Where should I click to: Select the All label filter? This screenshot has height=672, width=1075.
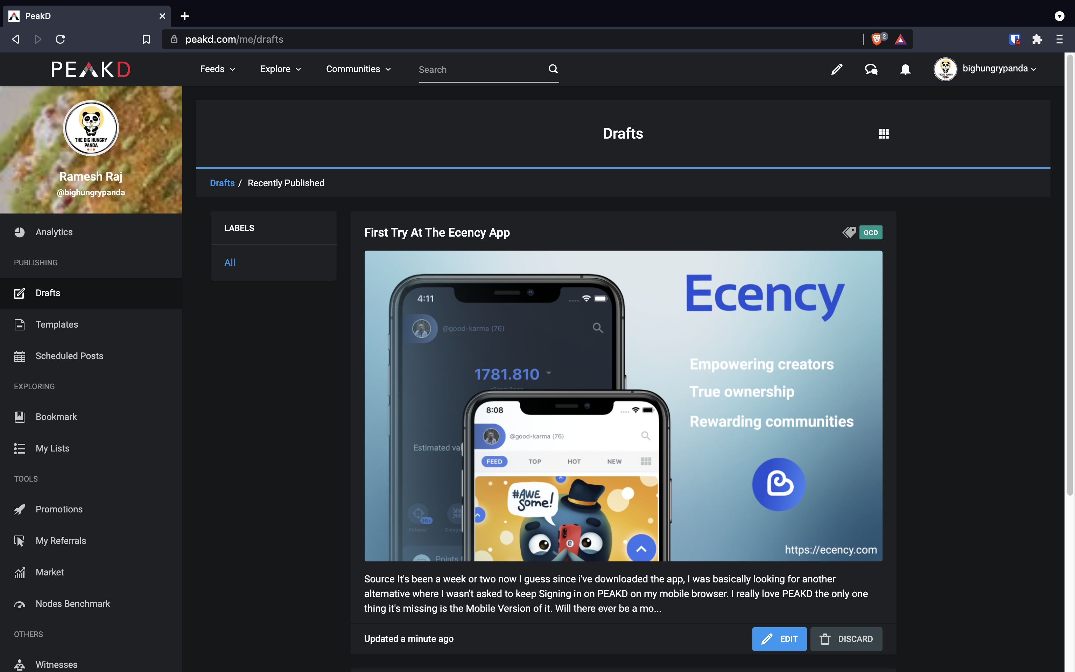click(x=230, y=262)
